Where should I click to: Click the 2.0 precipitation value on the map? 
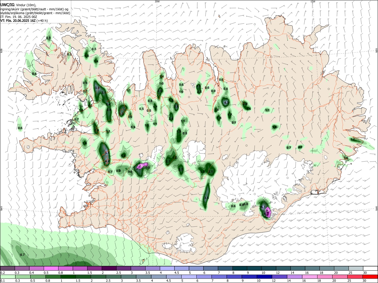click(x=245, y=104)
